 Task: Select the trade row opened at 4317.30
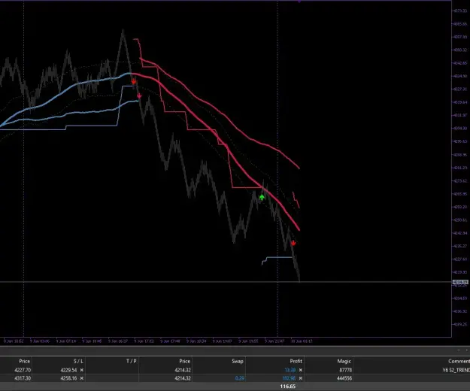point(235,378)
